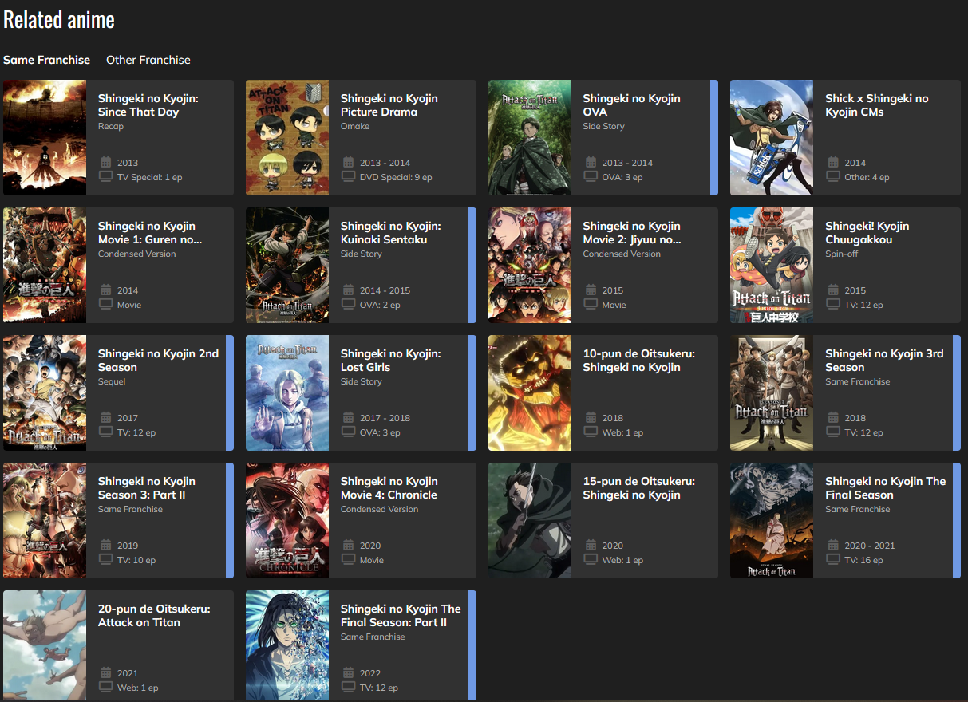Click calendar icon beside 2017 on 2nd Season
968x702 pixels.
coord(105,417)
